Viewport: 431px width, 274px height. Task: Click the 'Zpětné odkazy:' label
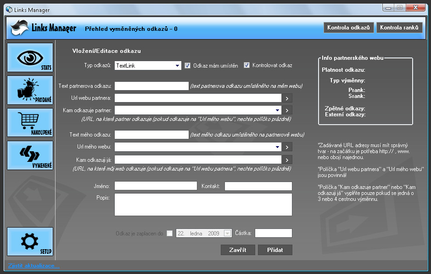tap(345, 108)
